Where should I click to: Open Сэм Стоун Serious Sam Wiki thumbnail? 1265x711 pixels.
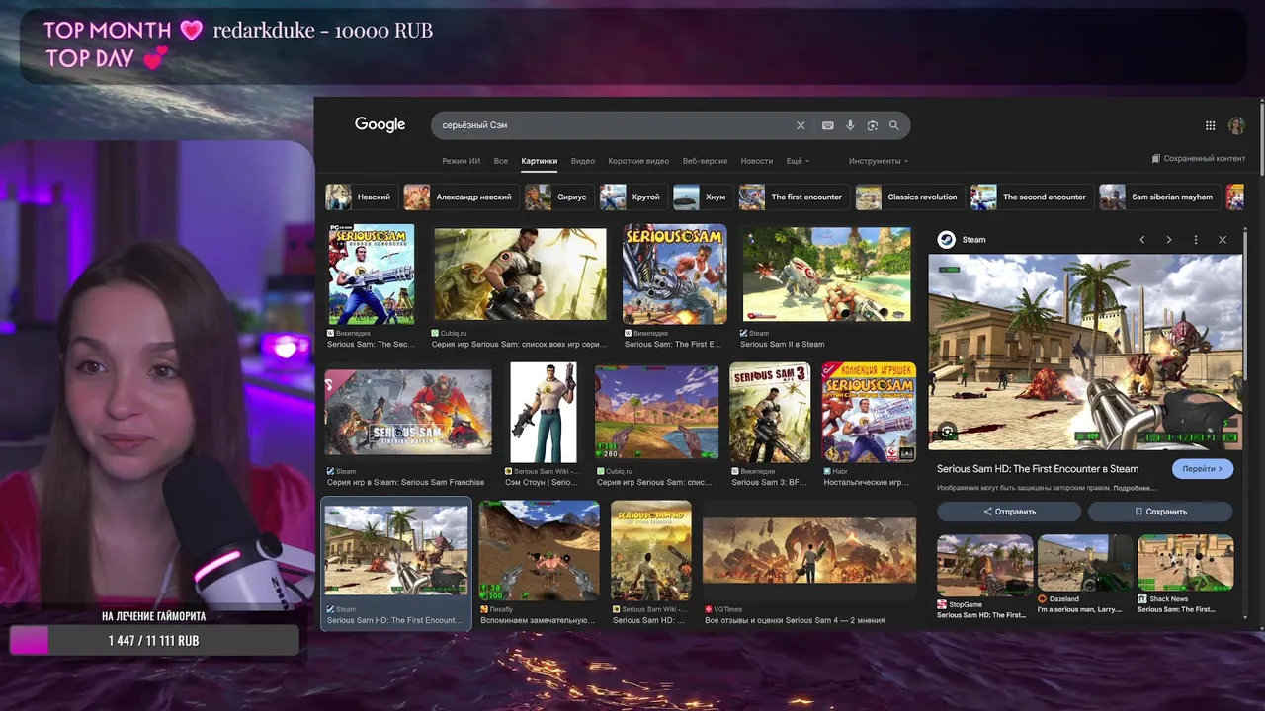click(543, 413)
